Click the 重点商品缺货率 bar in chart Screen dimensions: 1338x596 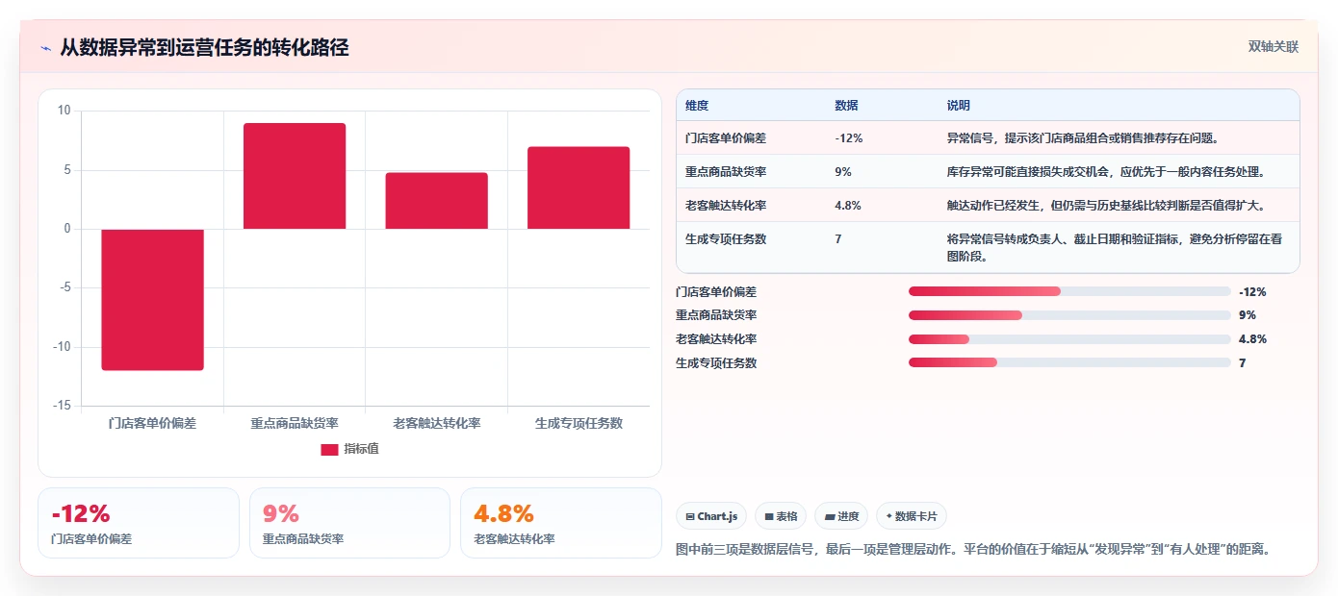(x=295, y=176)
